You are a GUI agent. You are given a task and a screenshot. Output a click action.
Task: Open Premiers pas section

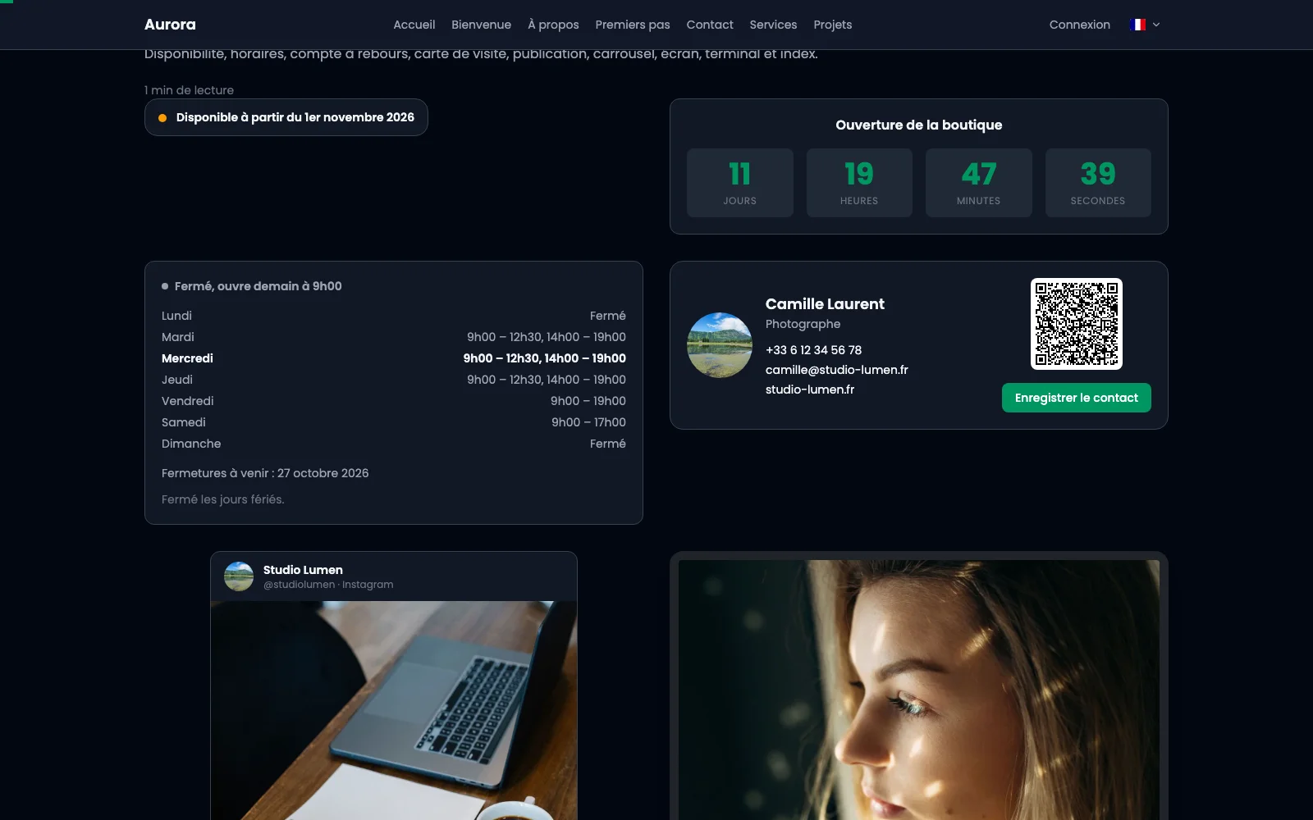[633, 25]
